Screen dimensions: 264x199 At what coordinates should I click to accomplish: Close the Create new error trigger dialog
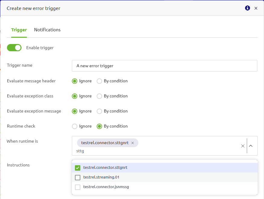256,8
